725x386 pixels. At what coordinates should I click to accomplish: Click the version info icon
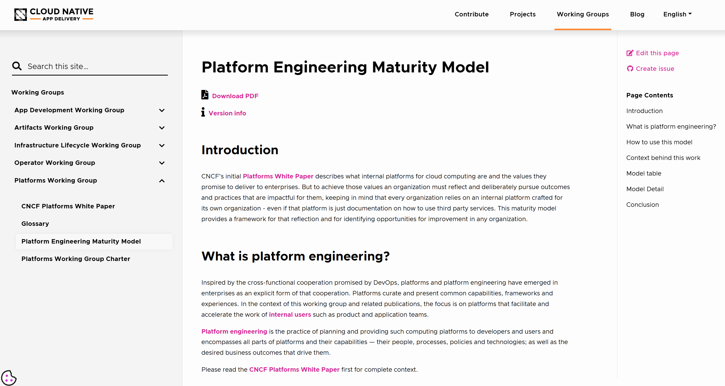click(x=203, y=112)
